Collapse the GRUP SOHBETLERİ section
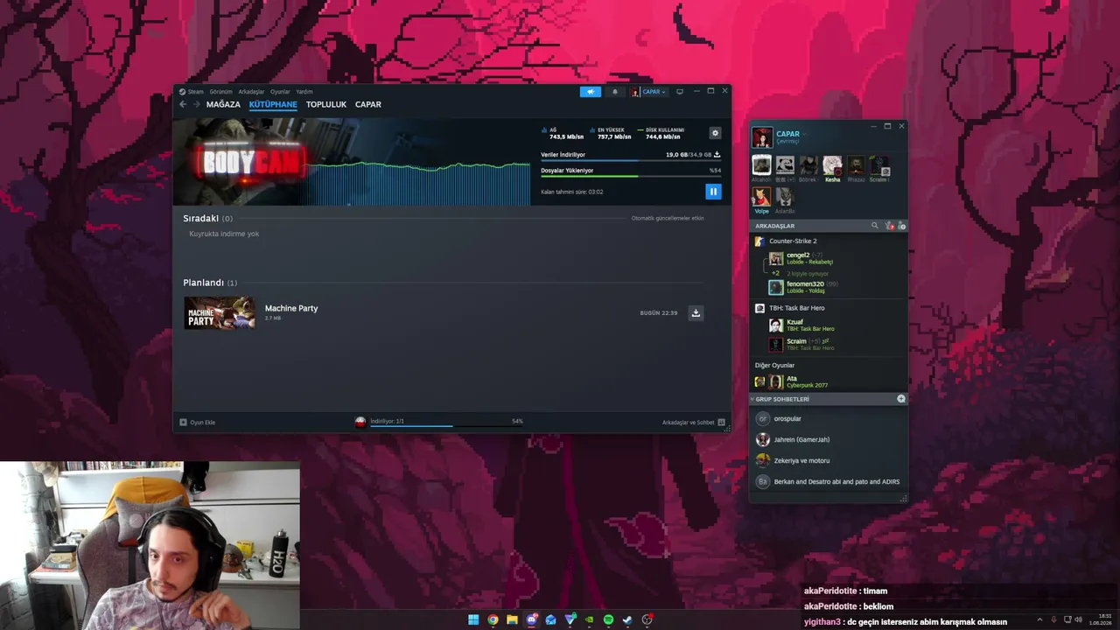The image size is (1120, 630). (x=782, y=399)
